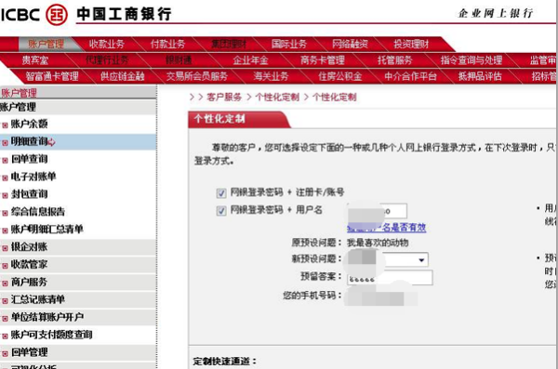The width and height of the screenshot is (558, 369).
Task: Uncheck 网银登录密码 + 注册卡/账号 checkbox
Action: click(221, 193)
